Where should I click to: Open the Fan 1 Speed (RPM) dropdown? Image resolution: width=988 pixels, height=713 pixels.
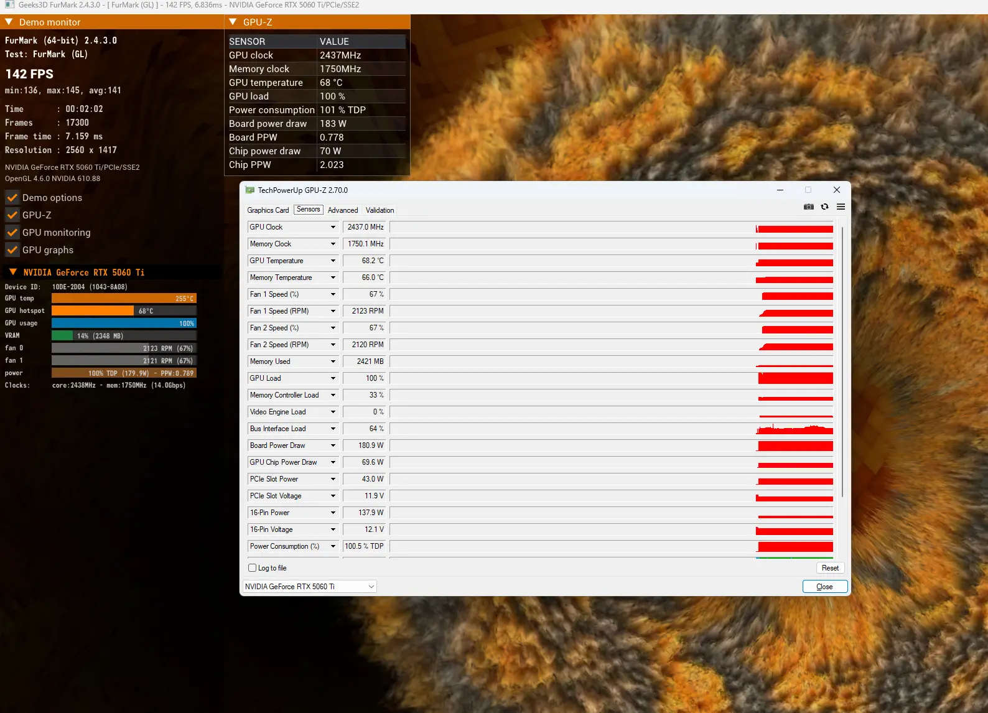[333, 311]
